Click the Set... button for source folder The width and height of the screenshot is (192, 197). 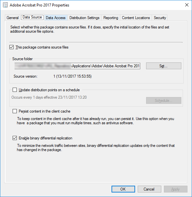click(x=164, y=66)
